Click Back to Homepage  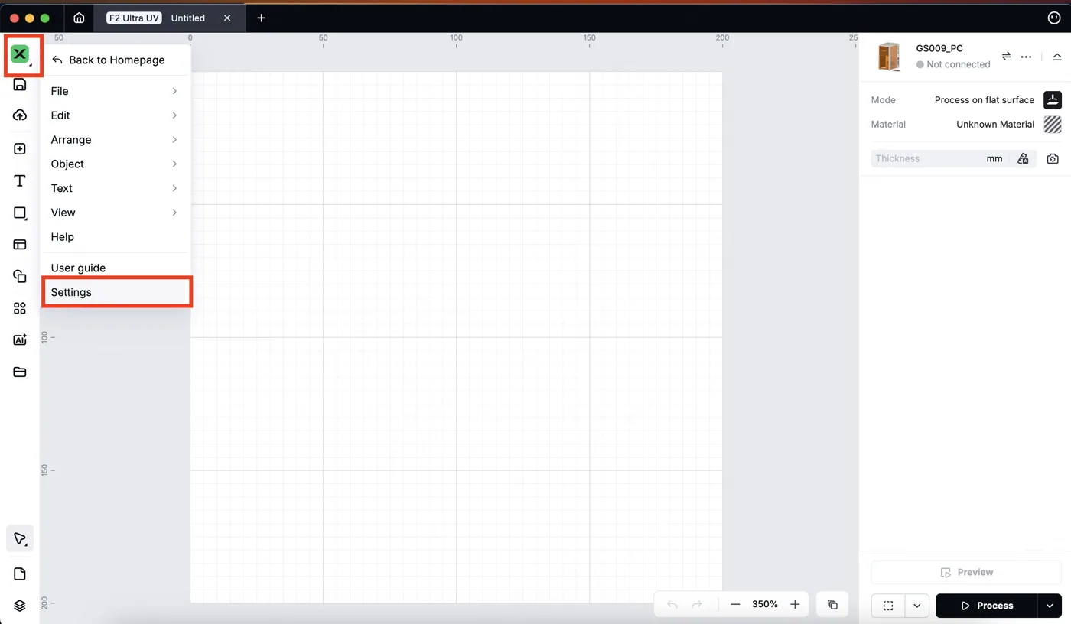coord(115,60)
